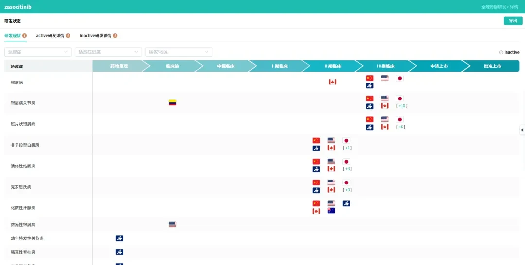Toggle the Inactive filter indicator

[509, 52]
